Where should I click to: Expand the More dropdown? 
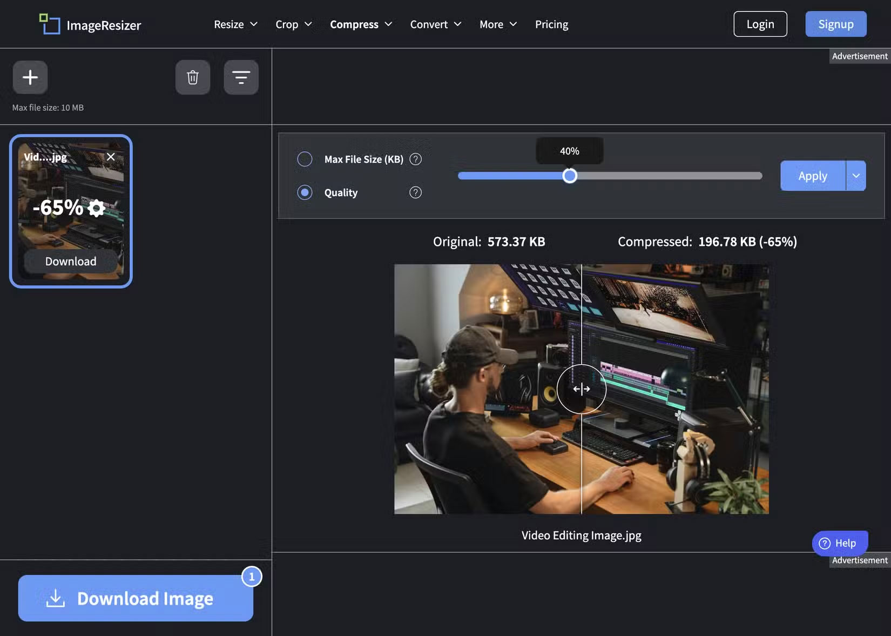tap(497, 24)
